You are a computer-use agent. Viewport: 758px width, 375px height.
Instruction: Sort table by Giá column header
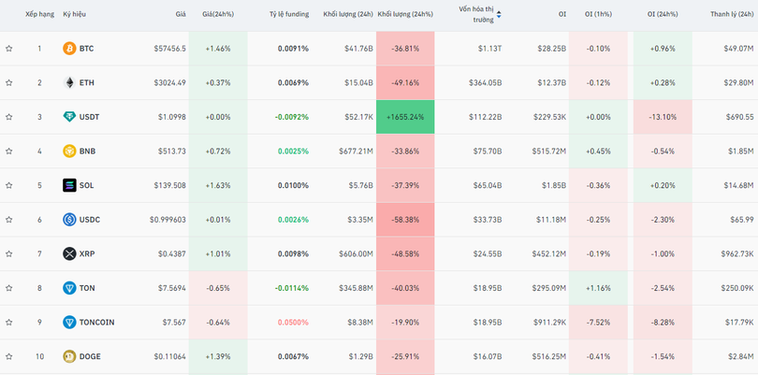coord(180,15)
